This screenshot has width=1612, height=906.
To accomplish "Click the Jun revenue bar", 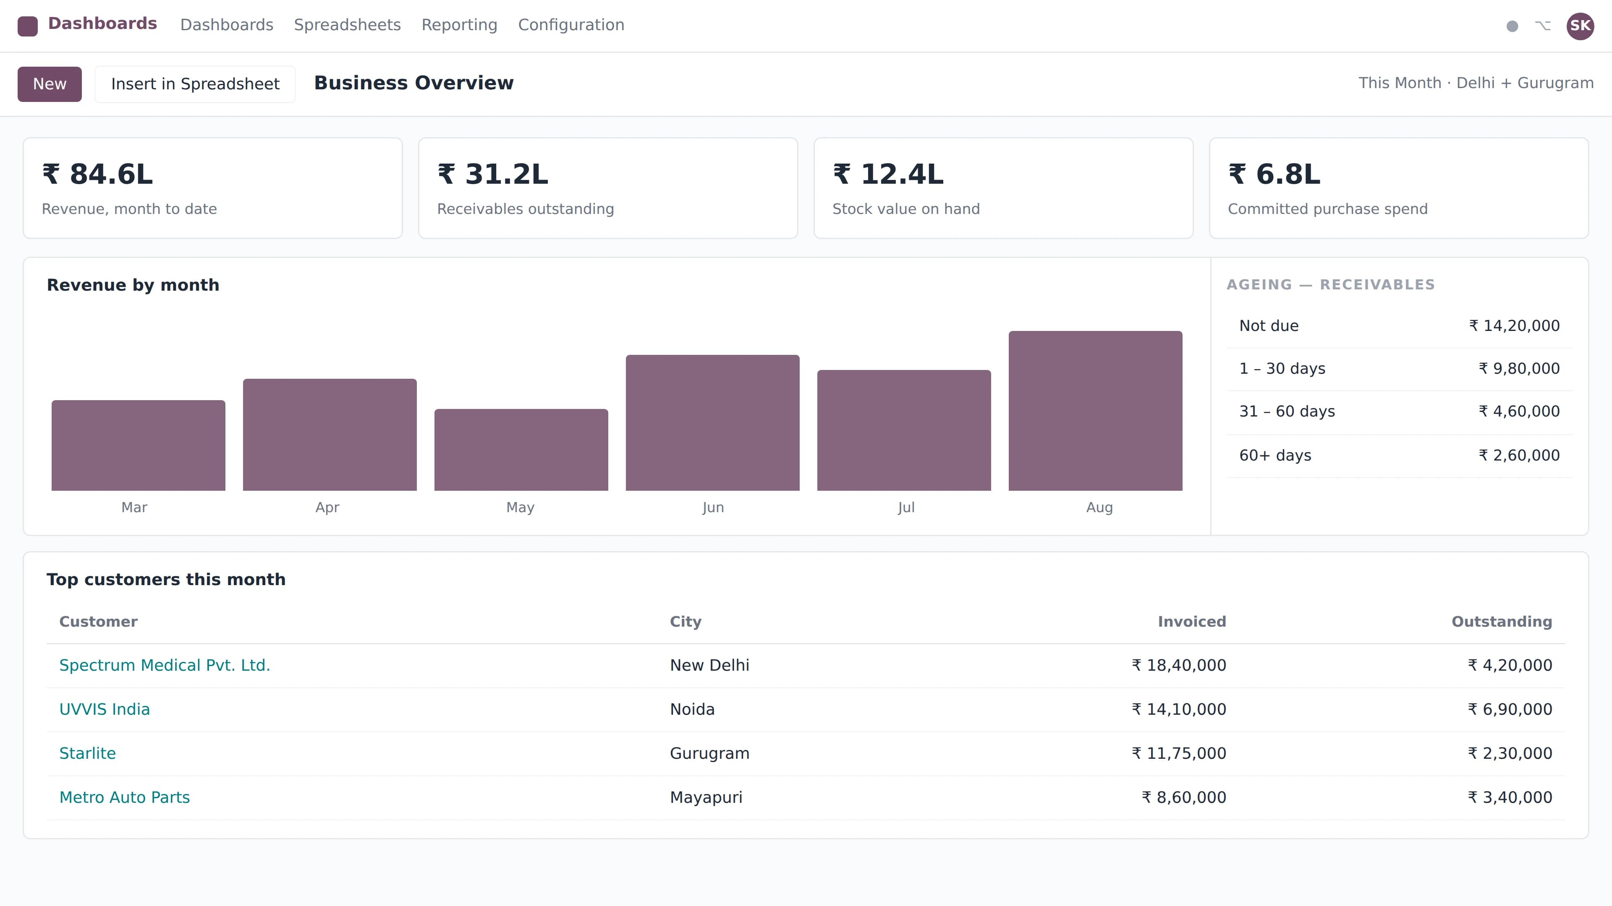I will click(713, 423).
